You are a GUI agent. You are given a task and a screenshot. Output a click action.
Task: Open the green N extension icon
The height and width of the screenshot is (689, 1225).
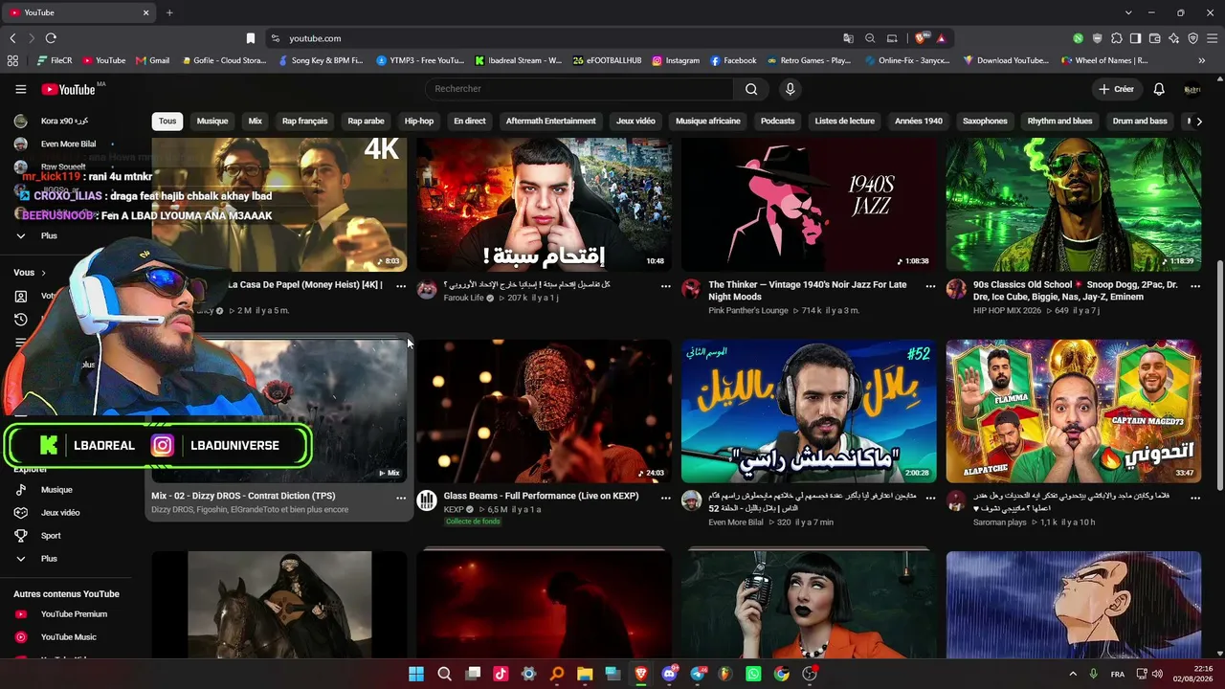coord(1078,38)
